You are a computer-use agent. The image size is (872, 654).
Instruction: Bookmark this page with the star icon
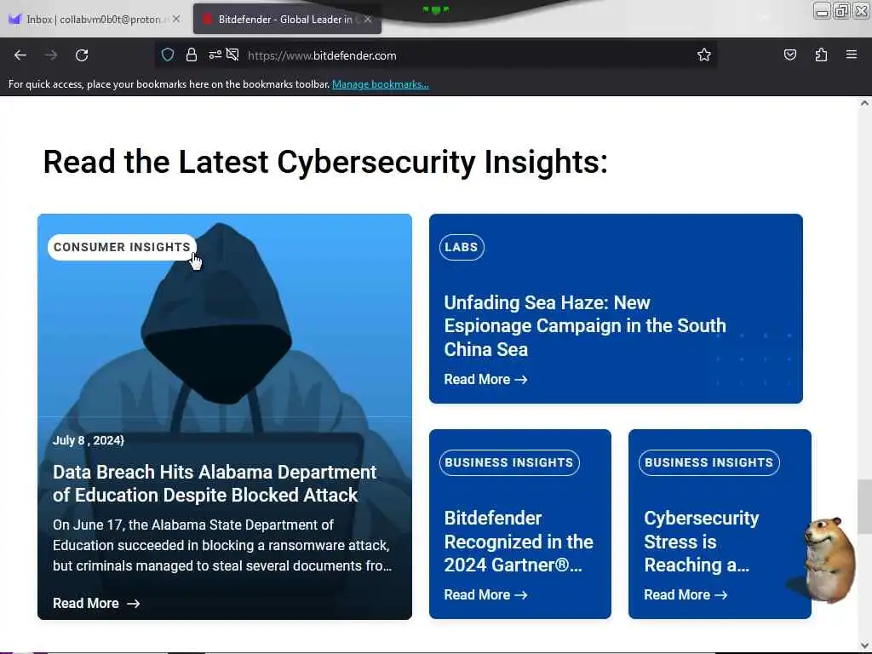(704, 54)
